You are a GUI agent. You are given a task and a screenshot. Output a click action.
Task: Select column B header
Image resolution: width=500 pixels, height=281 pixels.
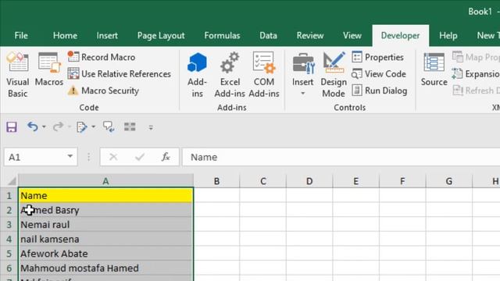point(216,181)
